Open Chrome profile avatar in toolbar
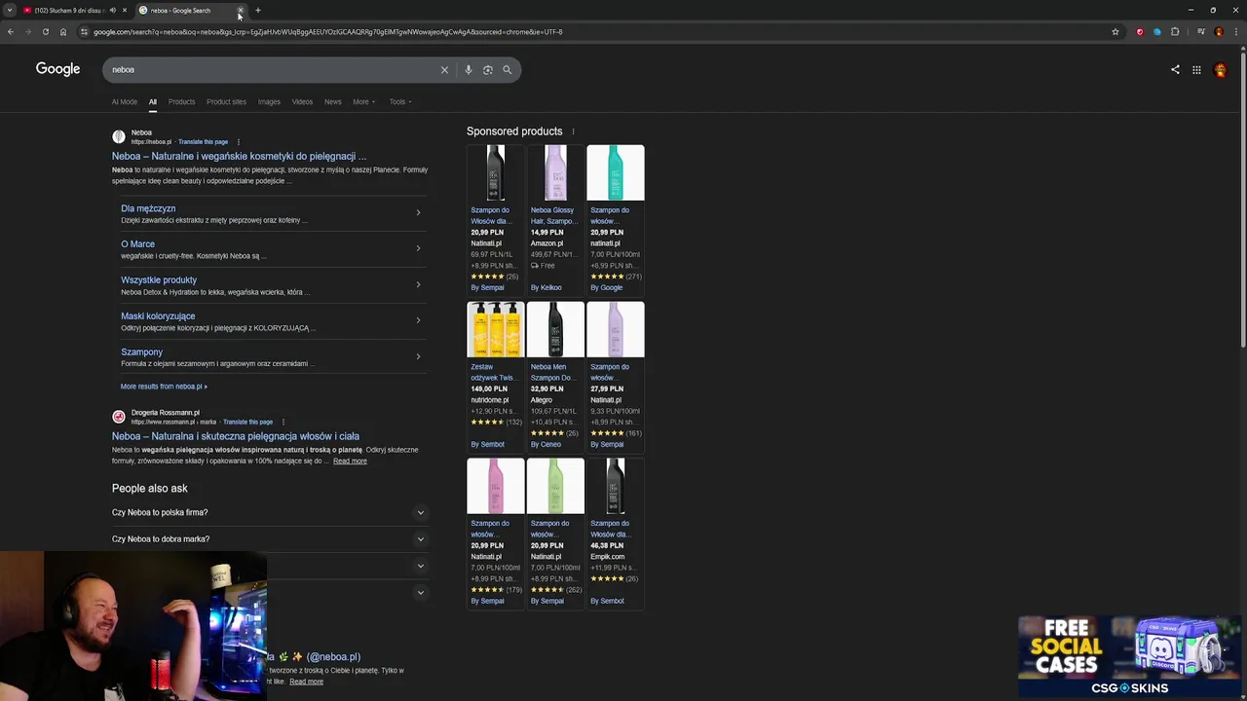 pyautogui.click(x=1219, y=31)
